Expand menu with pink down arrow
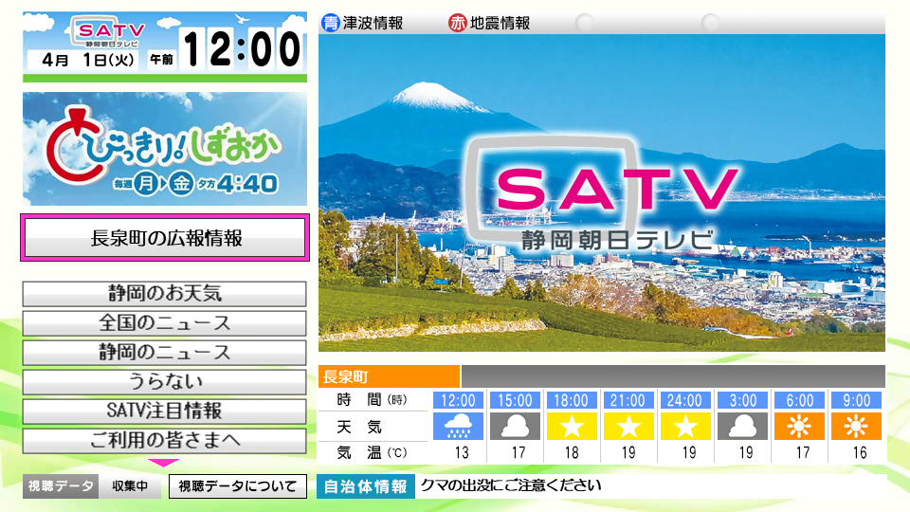Viewport: 910px width, 512px height. click(x=164, y=463)
